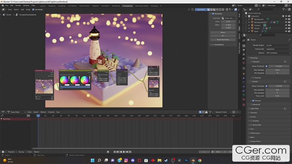Jump to the last frame
This screenshot has width=292, height=164.
click(130, 152)
